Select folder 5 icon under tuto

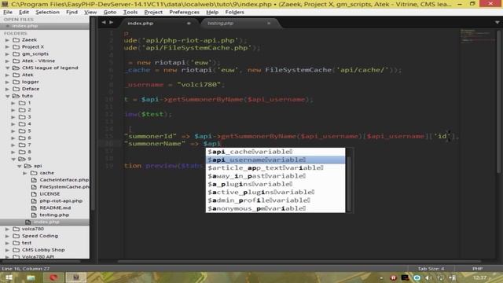click(22, 131)
